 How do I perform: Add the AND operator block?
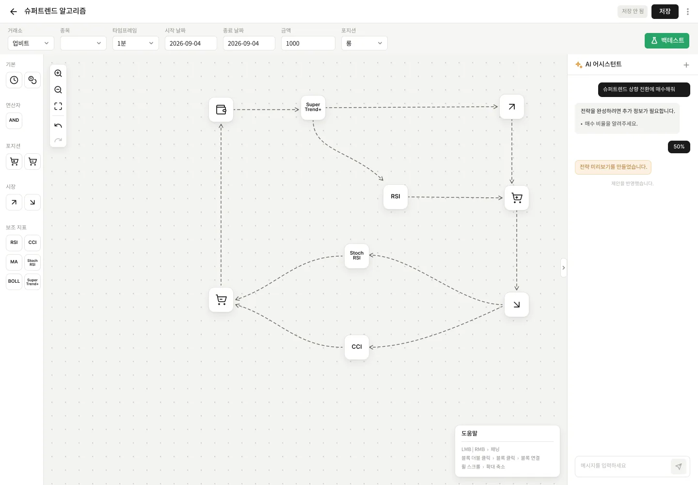click(x=14, y=121)
